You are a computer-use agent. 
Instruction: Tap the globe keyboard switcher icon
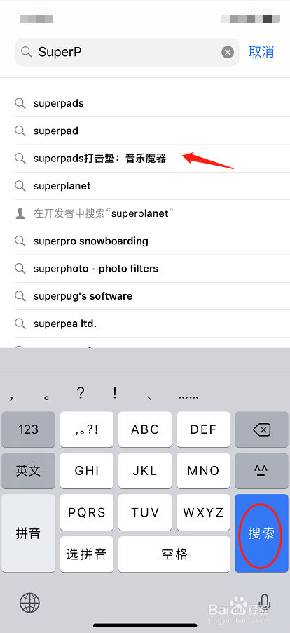click(x=30, y=603)
